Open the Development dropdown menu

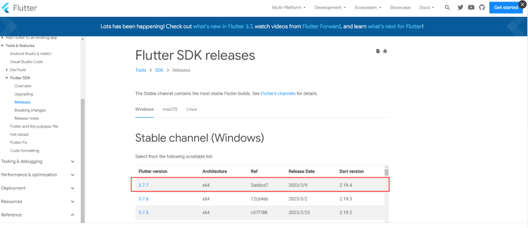pyautogui.click(x=330, y=8)
